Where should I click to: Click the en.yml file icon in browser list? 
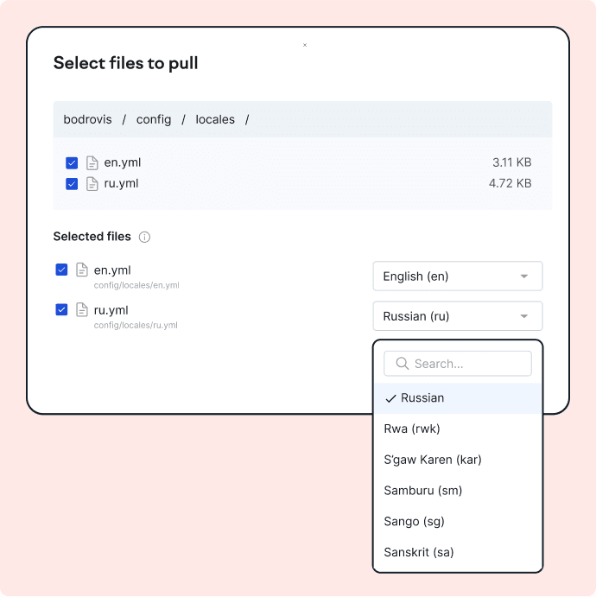tap(92, 162)
